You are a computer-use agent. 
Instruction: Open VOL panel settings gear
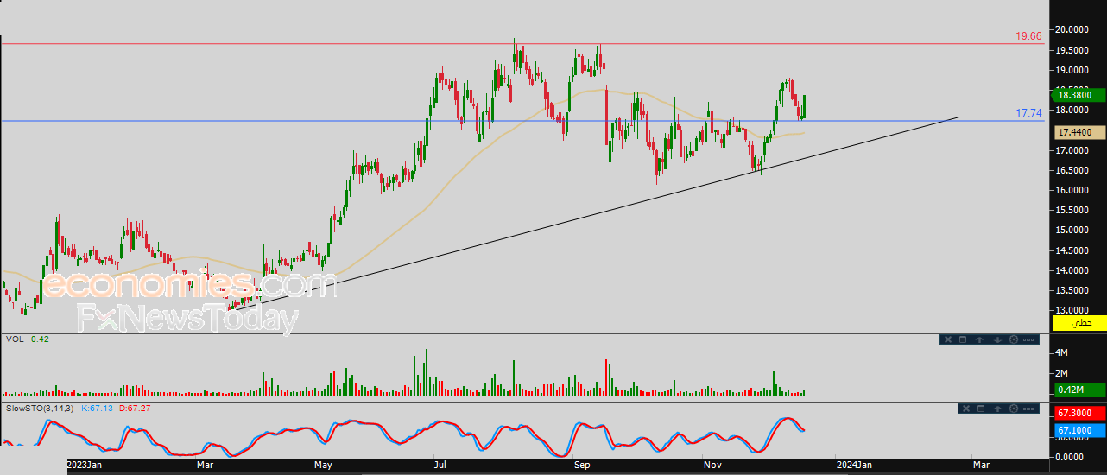pos(1014,339)
